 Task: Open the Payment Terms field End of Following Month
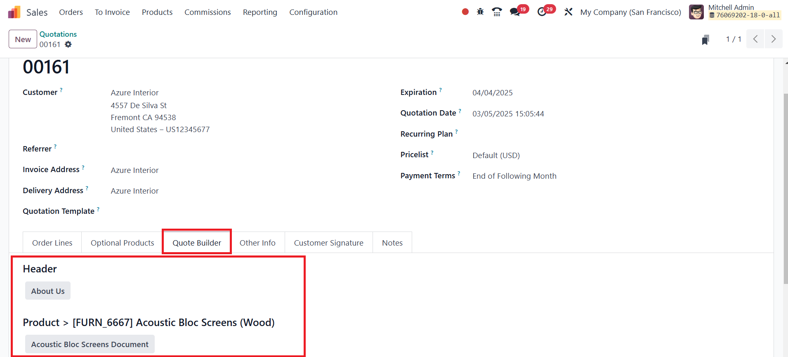[x=514, y=176]
